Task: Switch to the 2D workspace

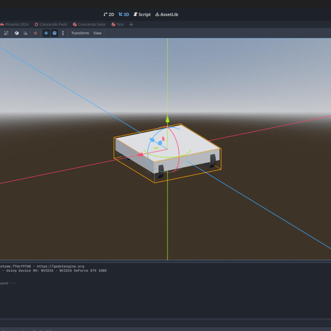Action: point(109,14)
